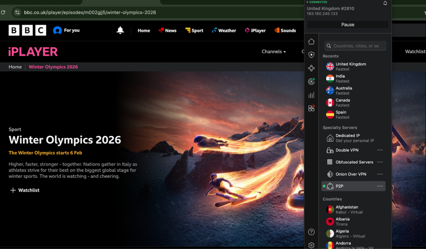Click the iPLAYER logo
Viewport: 426px width, 249px height.
33,52
